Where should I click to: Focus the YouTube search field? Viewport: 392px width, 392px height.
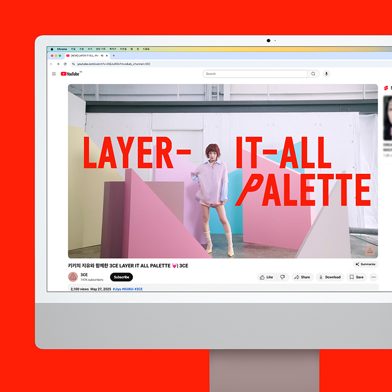click(x=255, y=74)
